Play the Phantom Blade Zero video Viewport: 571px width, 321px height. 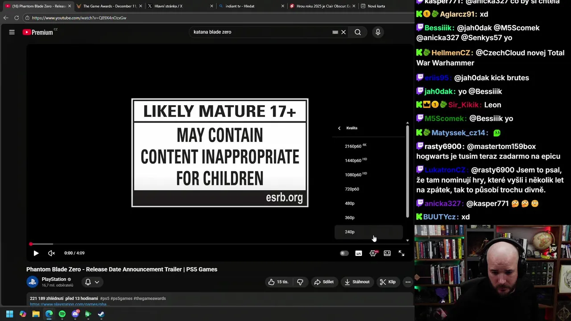(x=36, y=253)
